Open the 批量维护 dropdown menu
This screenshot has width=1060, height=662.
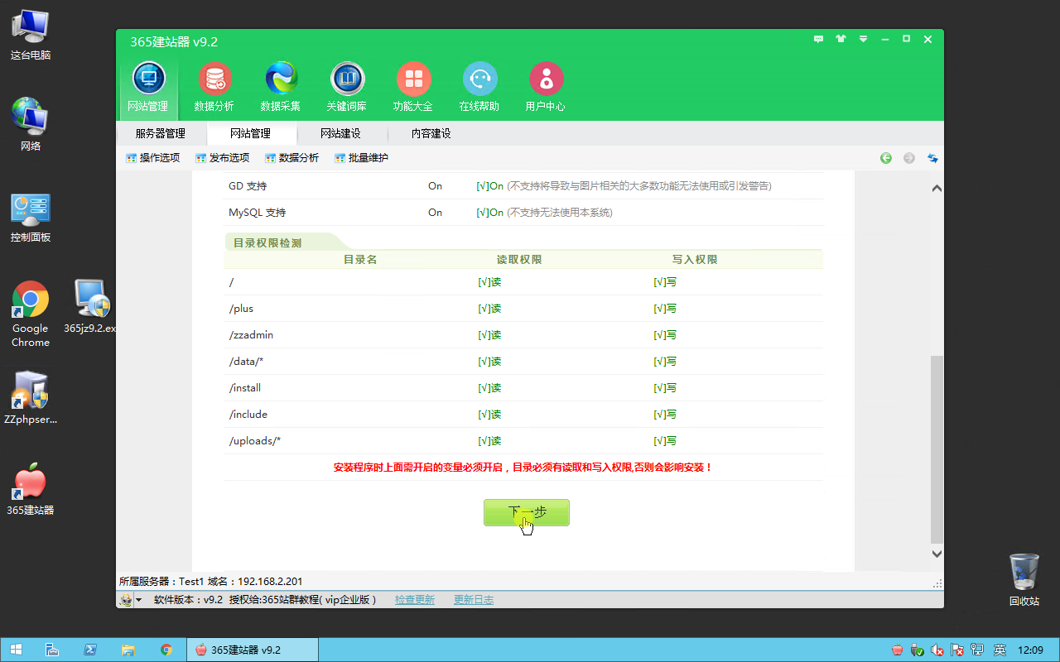(x=361, y=158)
